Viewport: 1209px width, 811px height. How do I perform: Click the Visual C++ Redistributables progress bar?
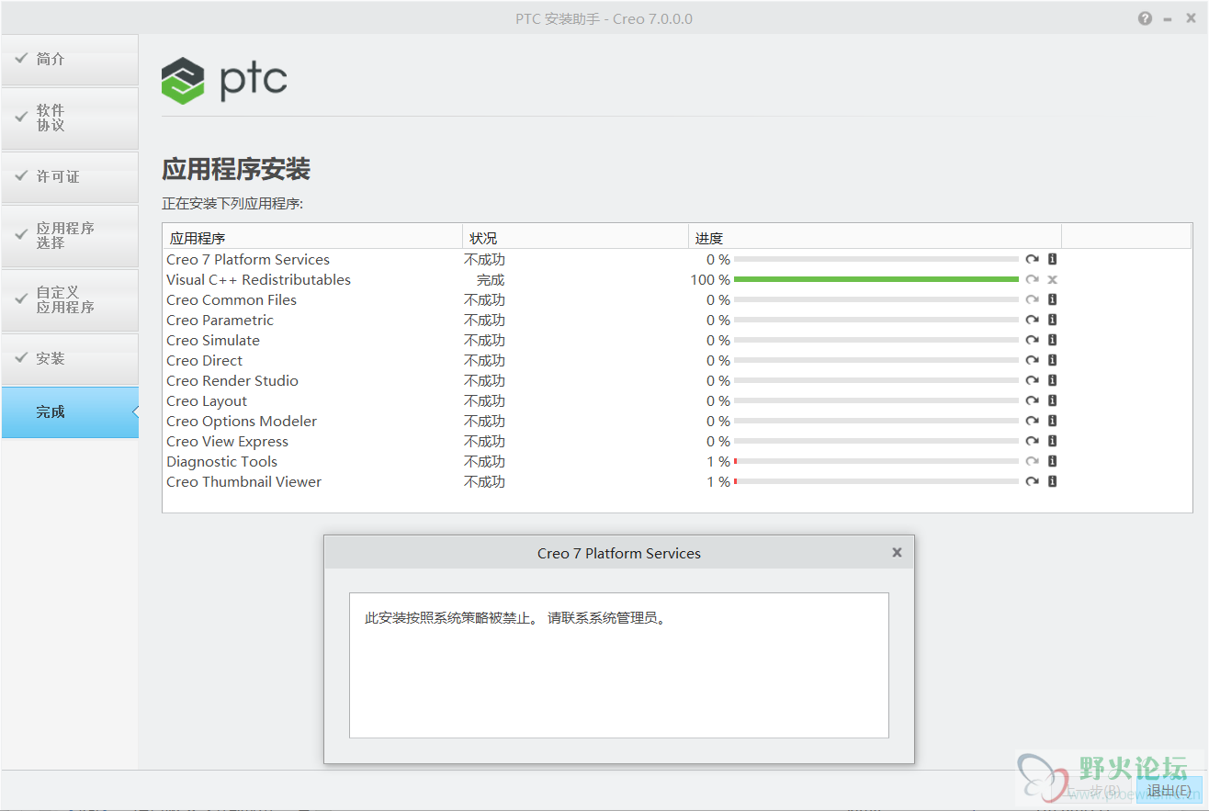pos(876,279)
